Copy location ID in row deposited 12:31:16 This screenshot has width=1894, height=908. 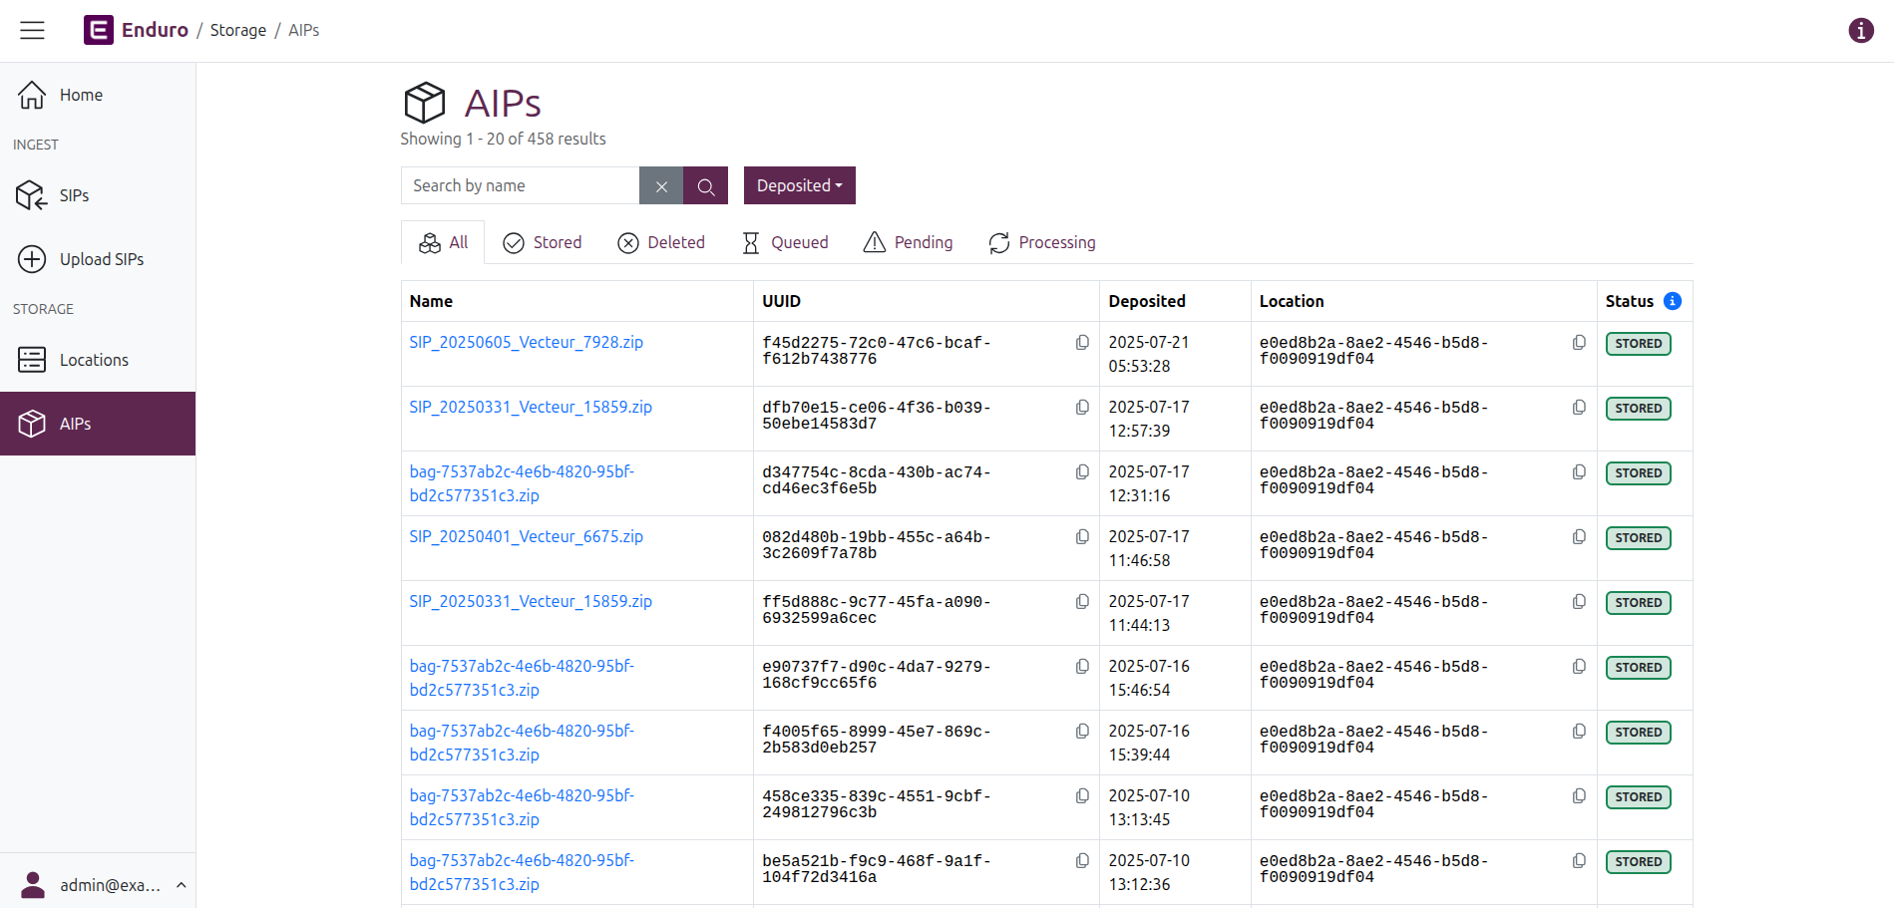click(1579, 472)
